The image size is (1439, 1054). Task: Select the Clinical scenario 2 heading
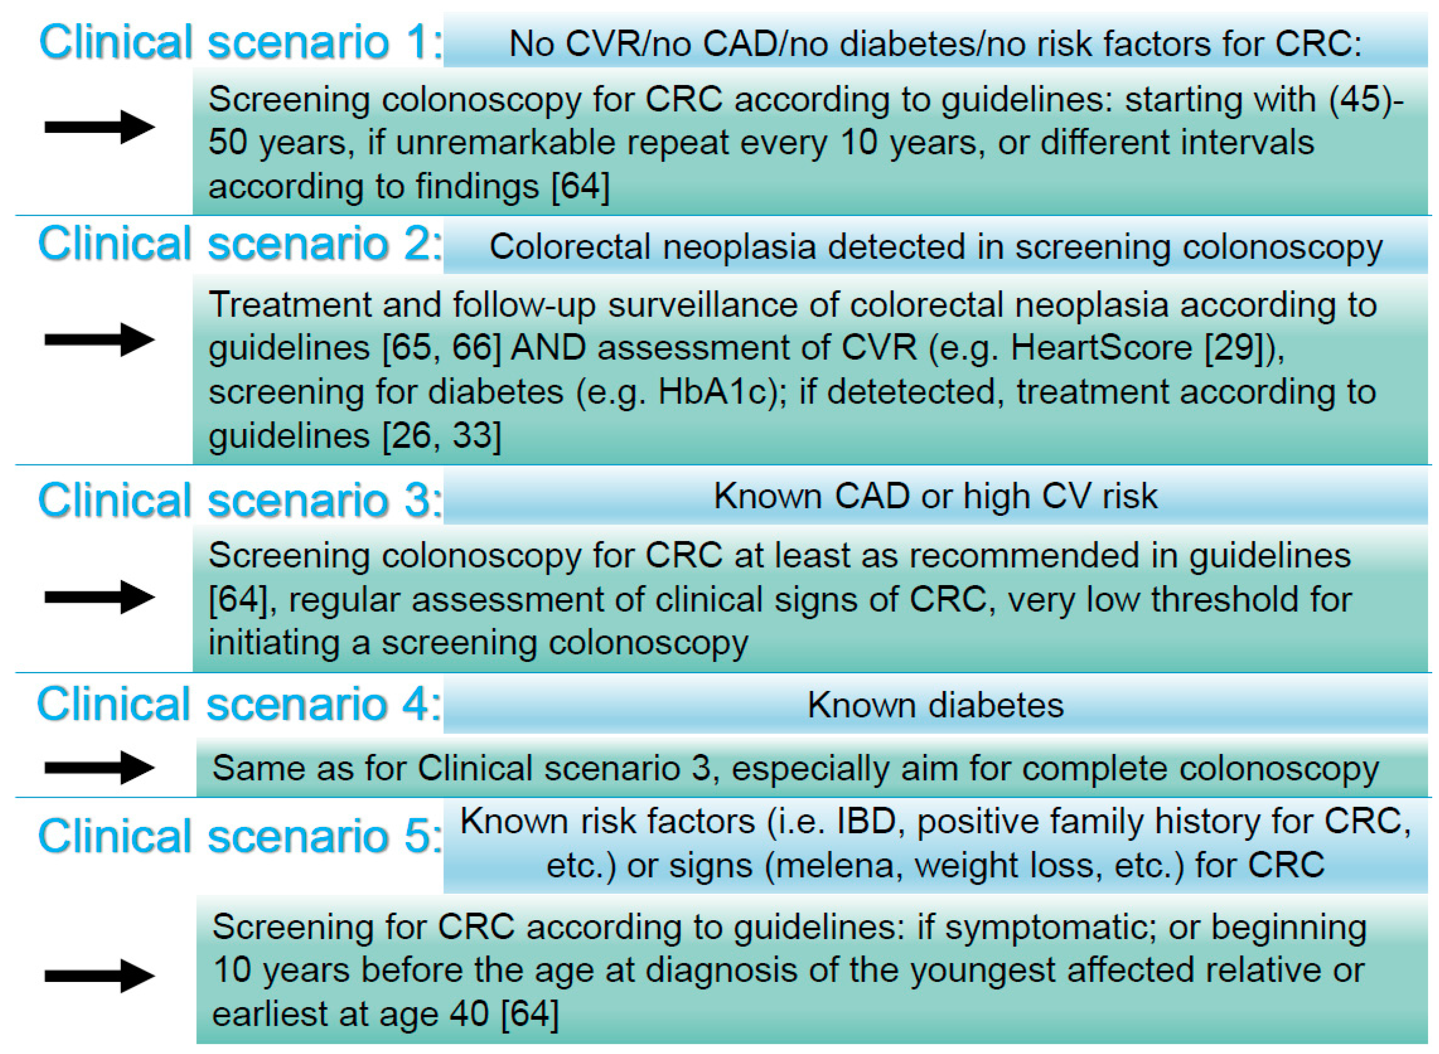click(x=241, y=244)
